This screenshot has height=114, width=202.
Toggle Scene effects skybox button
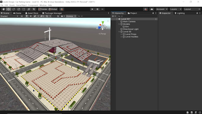(x=35, y=16)
